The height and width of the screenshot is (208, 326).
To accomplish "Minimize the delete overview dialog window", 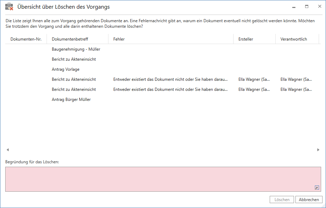I will (294, 7).
